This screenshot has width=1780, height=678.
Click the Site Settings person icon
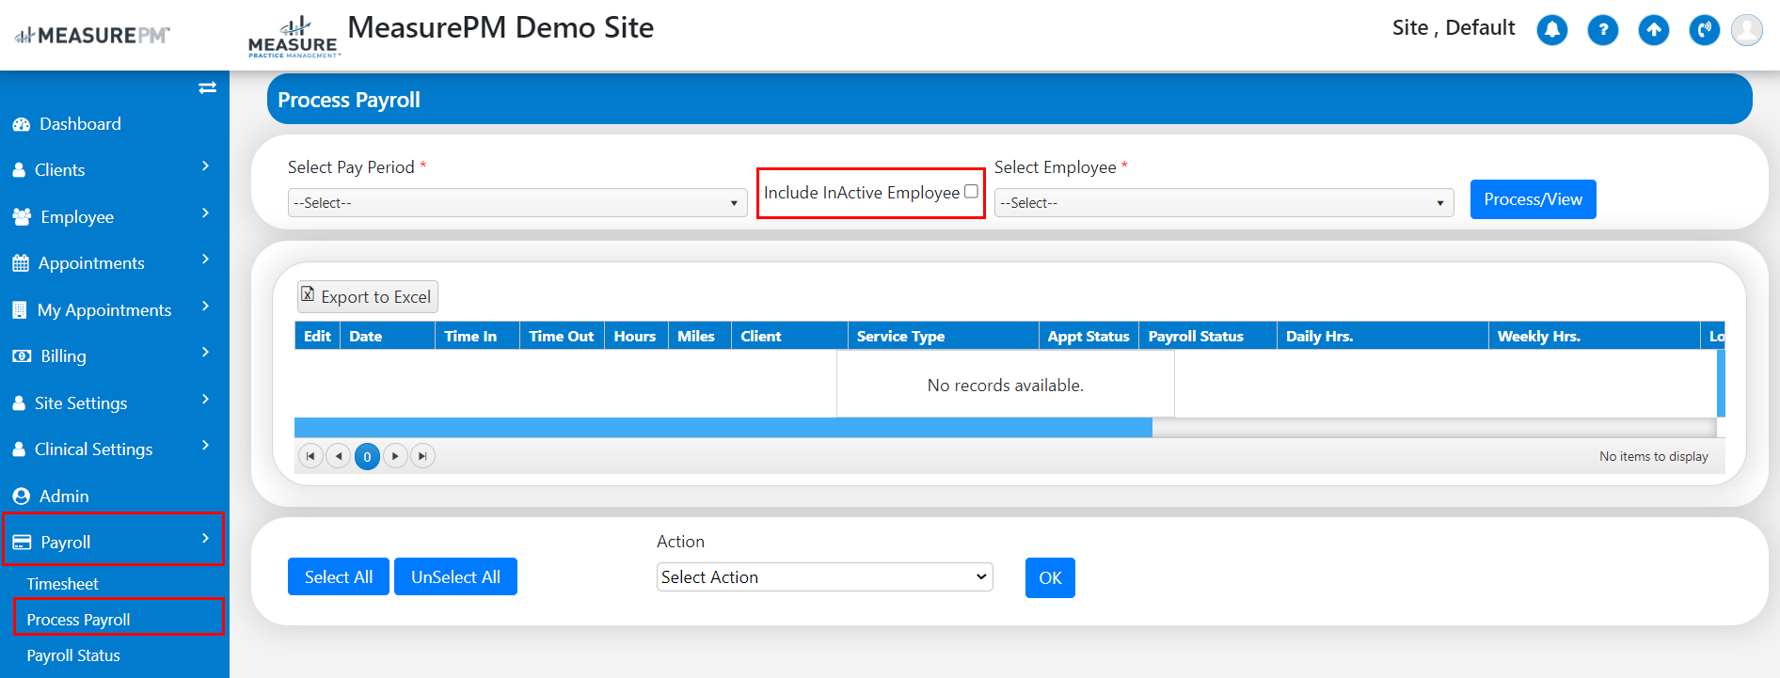[x=19, y=403]
